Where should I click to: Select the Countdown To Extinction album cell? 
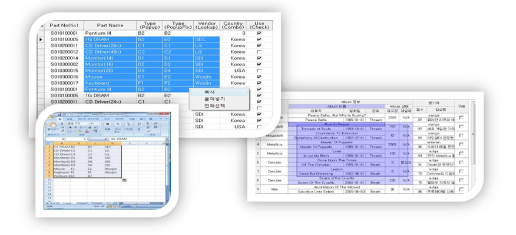336,133
